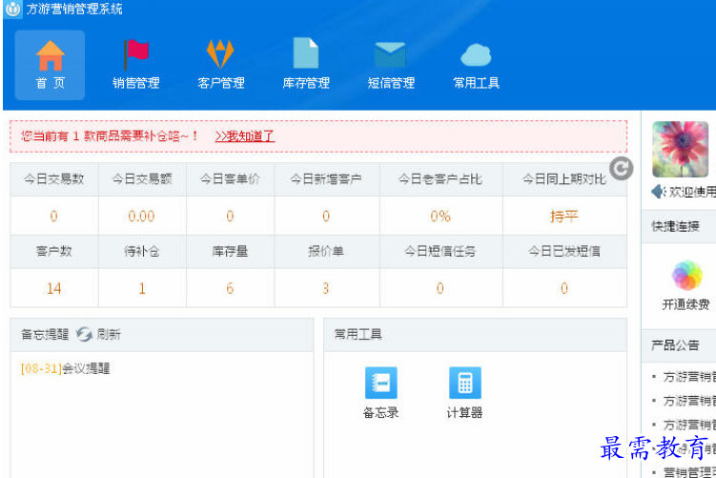Click the flower profile avatar thumbnail
This screenshot has width=716, height=478.
(x=681, y=150)
